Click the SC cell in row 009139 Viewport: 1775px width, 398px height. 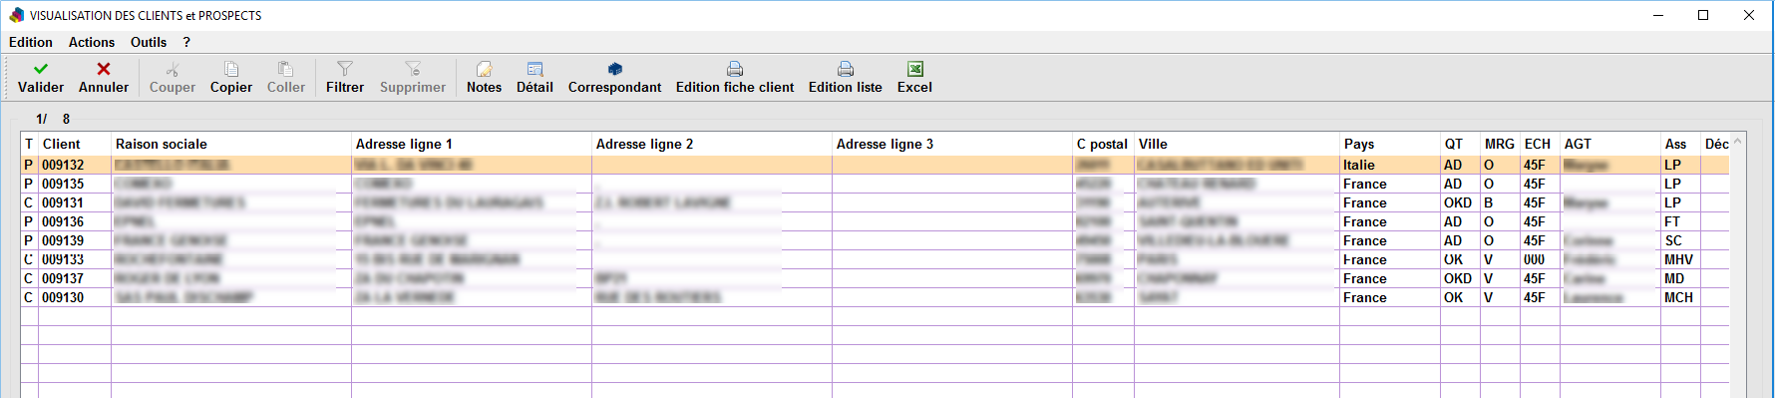[x=1680, y=240]
